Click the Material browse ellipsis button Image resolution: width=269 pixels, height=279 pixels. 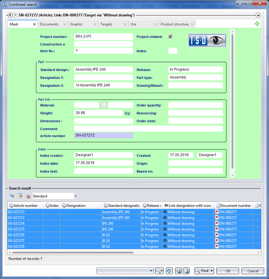click(104, 105)
